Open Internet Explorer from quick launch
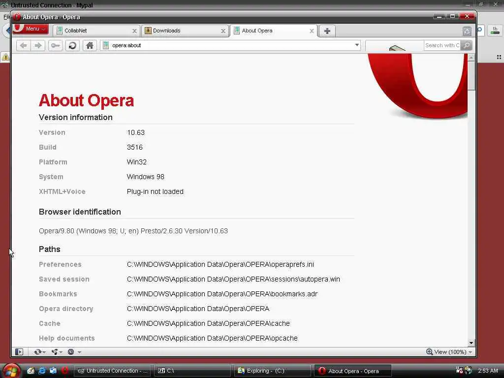 (42, 371)
